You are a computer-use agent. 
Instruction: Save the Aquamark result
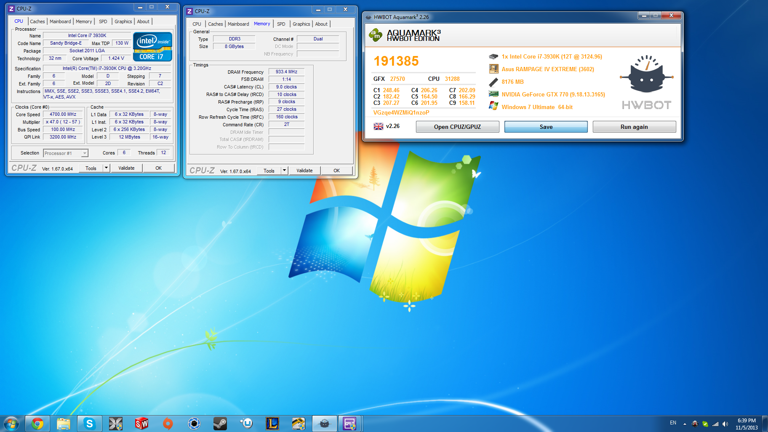click(546, 127)
